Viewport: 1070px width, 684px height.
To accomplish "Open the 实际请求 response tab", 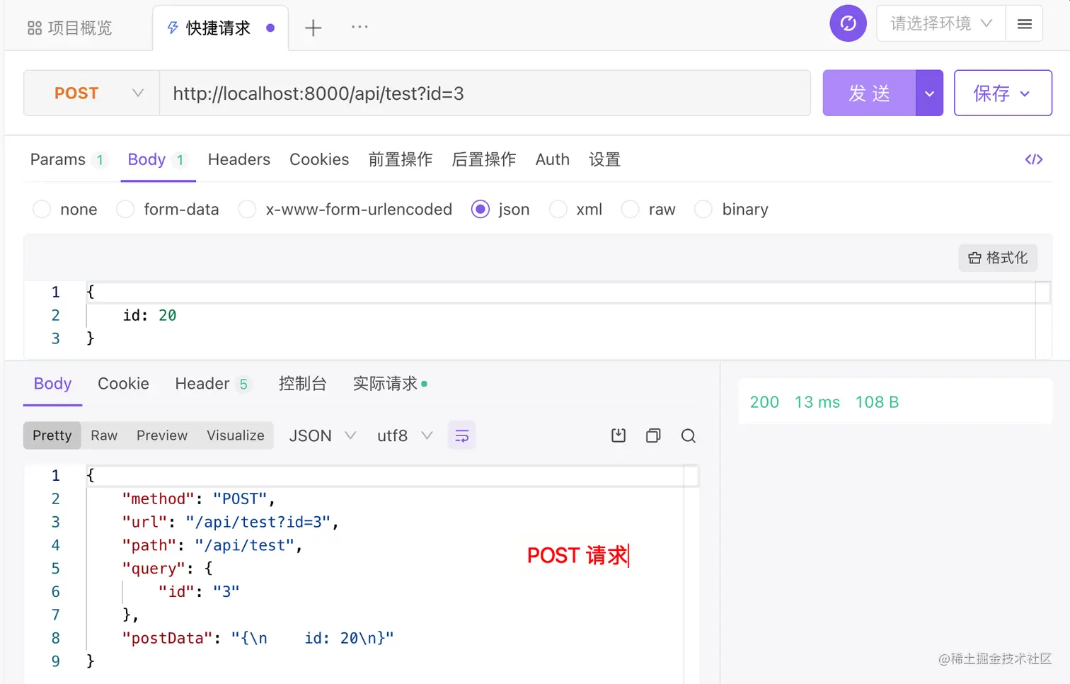I will pos(385,383).
